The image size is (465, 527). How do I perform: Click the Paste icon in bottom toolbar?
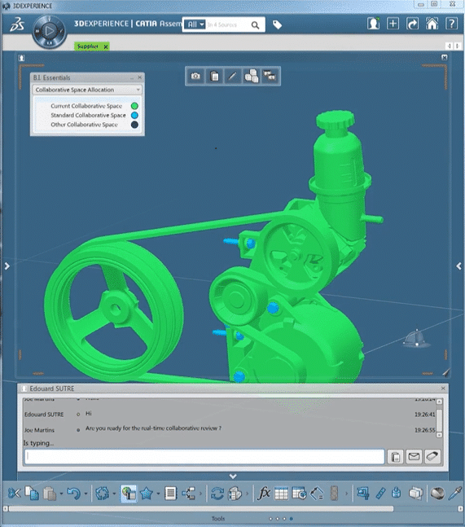(50, 494)
